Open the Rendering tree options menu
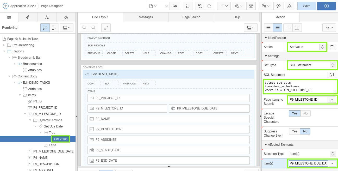338x171 pixels. point(67,28)
